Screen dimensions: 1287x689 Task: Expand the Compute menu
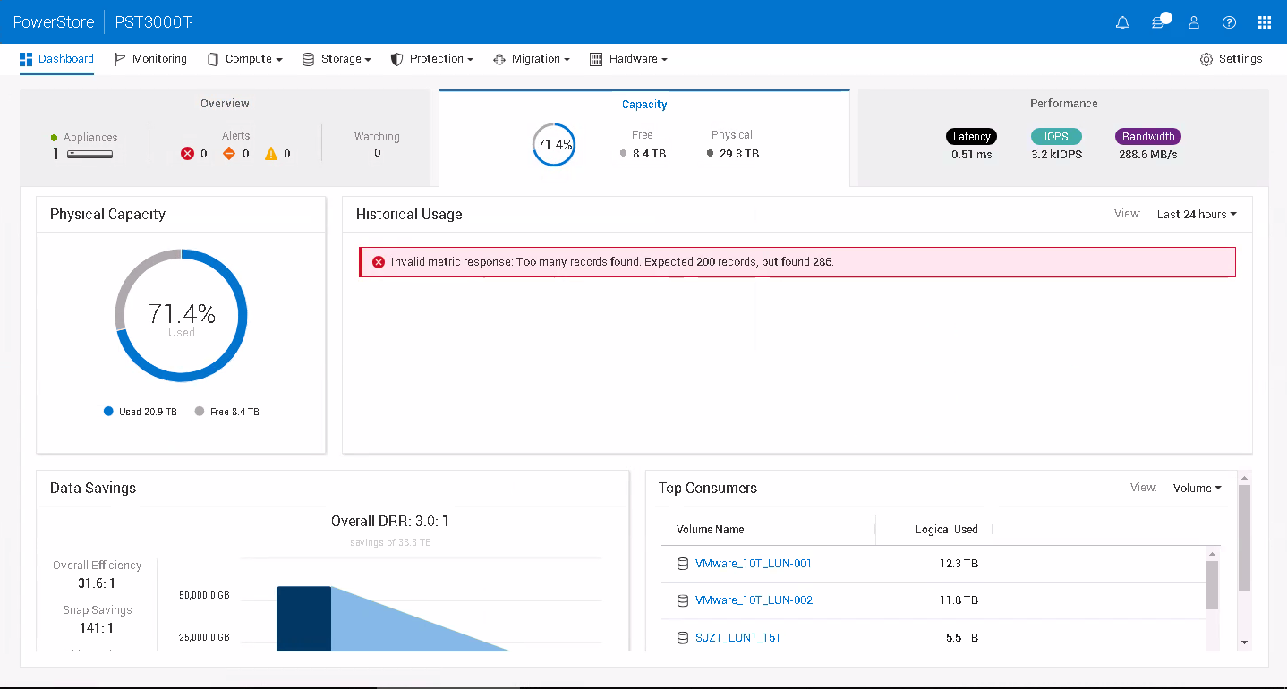(244, 59)
